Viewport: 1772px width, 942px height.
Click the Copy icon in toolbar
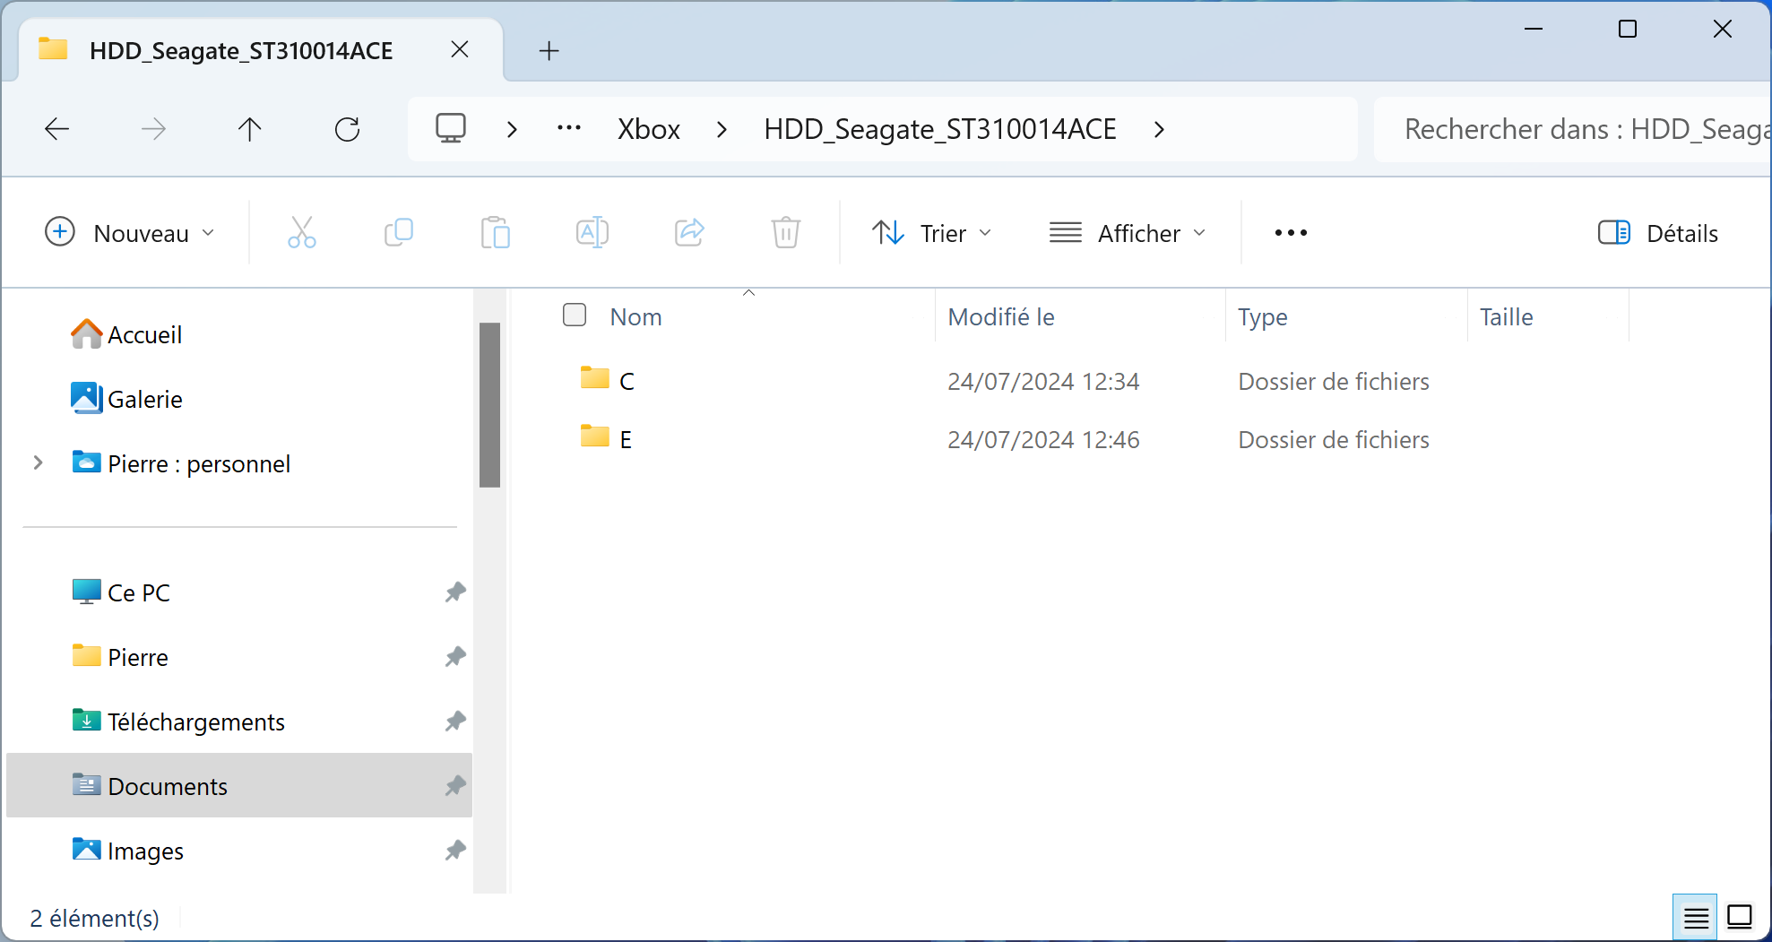coord(399,233)
